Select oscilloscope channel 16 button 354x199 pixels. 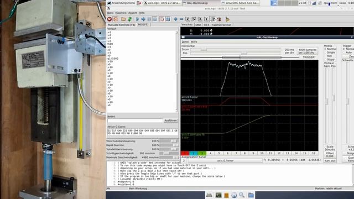314,153
